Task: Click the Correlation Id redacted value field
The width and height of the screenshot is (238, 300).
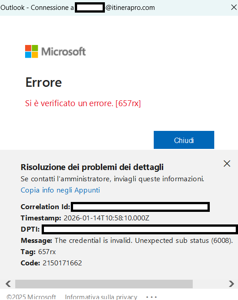Action: pyautogui.click(x=140, y=207)
